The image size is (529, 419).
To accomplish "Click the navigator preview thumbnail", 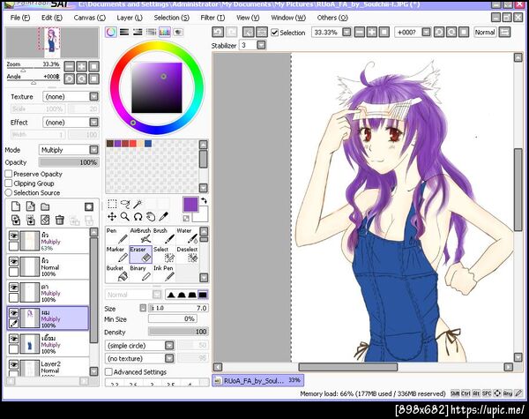I will [x=52, y=43].
